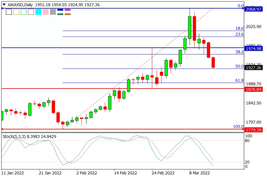Select the gold line style bar
The width and height of the screenshot is (267, 179).
67,14
